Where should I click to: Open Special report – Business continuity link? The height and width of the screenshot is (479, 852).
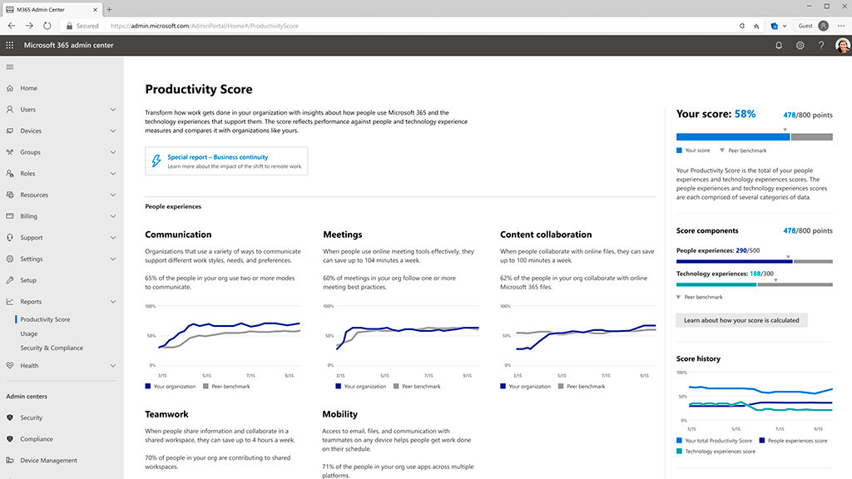click(x=217, y=157)
